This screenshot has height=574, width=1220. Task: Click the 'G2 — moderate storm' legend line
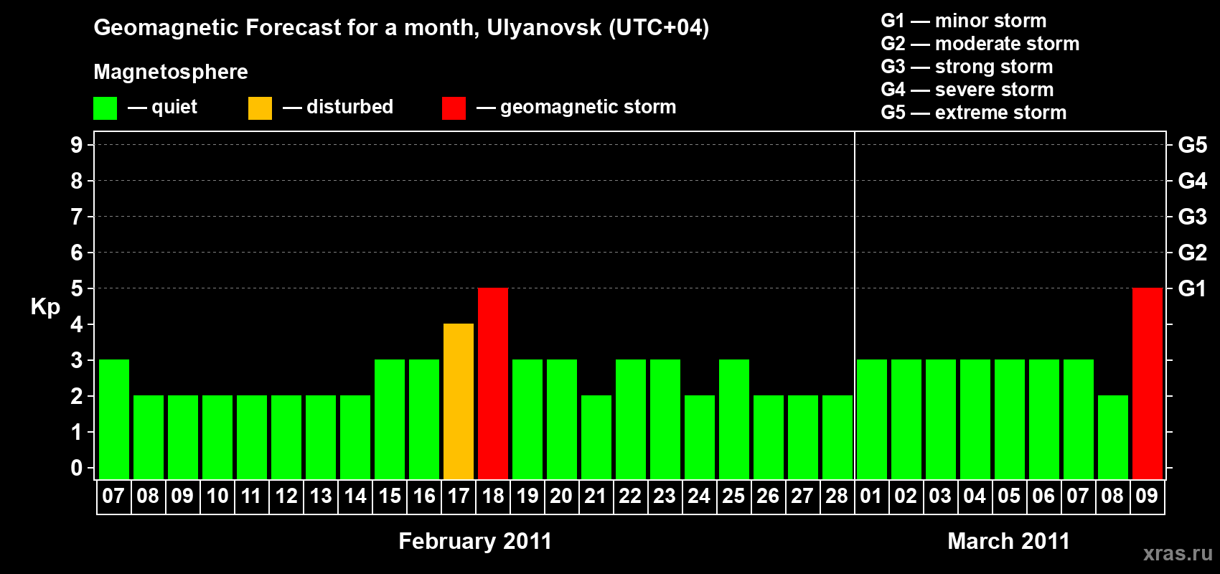tap(980, 44)
